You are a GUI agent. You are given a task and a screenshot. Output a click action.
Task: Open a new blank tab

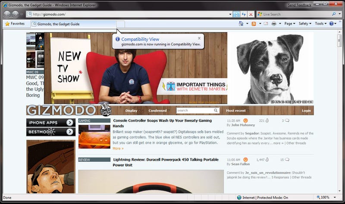[x=121, y=24]
